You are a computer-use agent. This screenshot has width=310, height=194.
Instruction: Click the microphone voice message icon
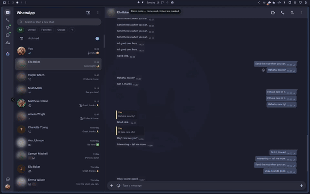click(301, 185)
